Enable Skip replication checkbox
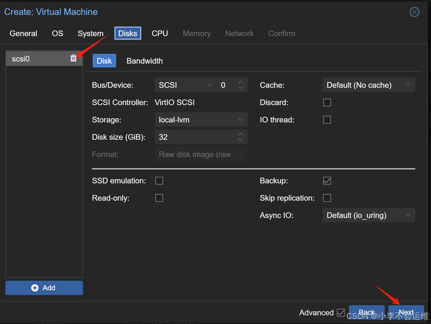The image size is (431, 324). pos(327,198)
